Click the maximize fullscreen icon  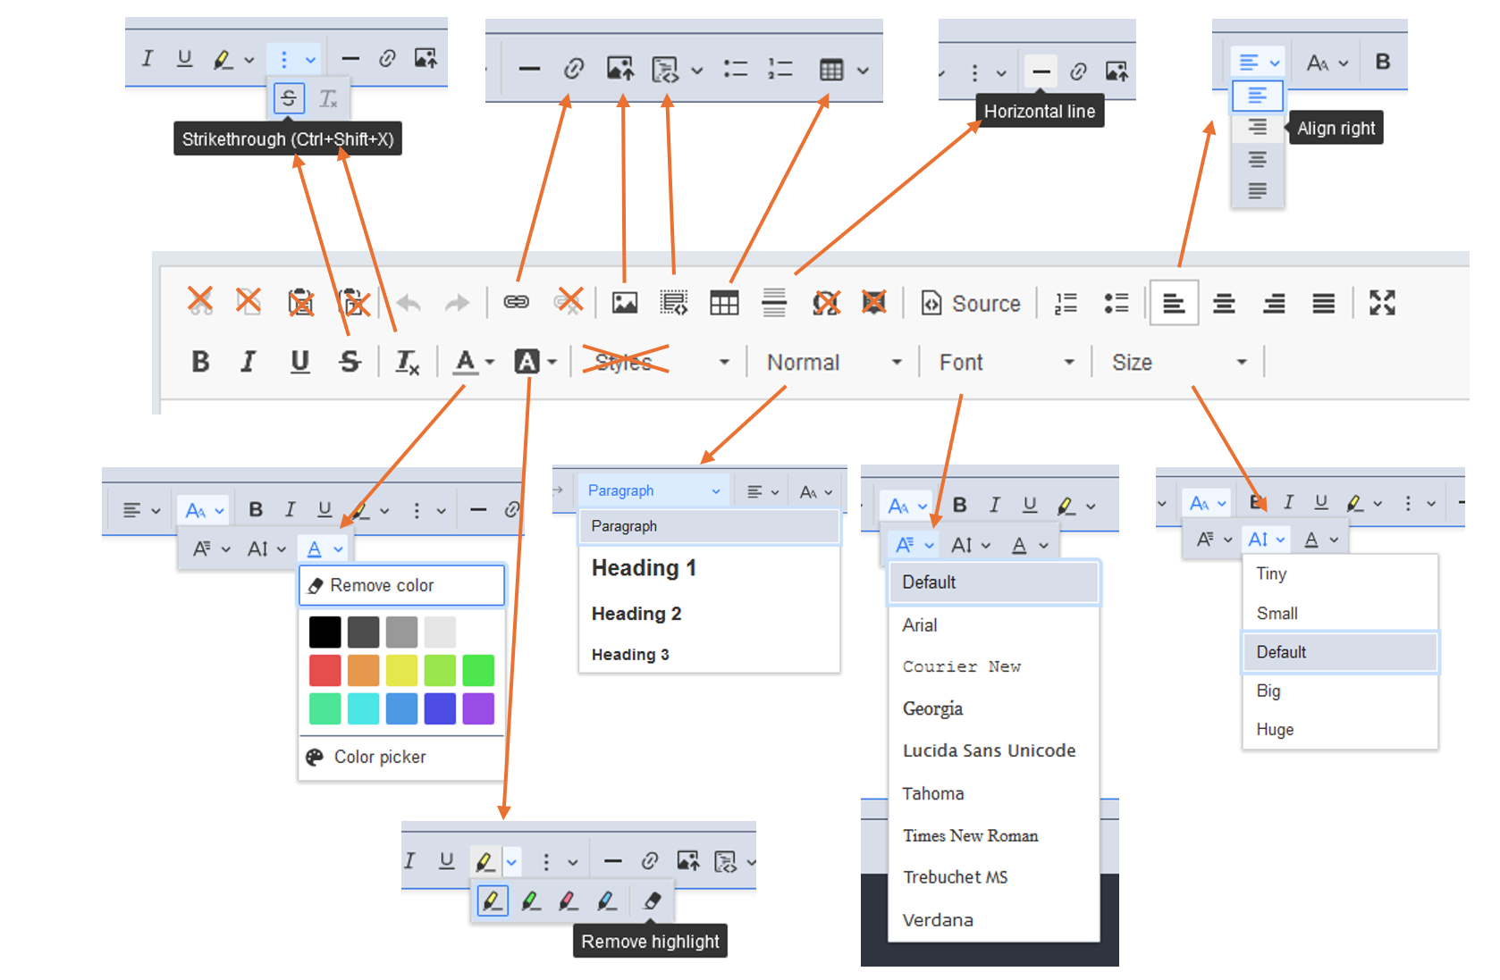[x=1381, y=304]
